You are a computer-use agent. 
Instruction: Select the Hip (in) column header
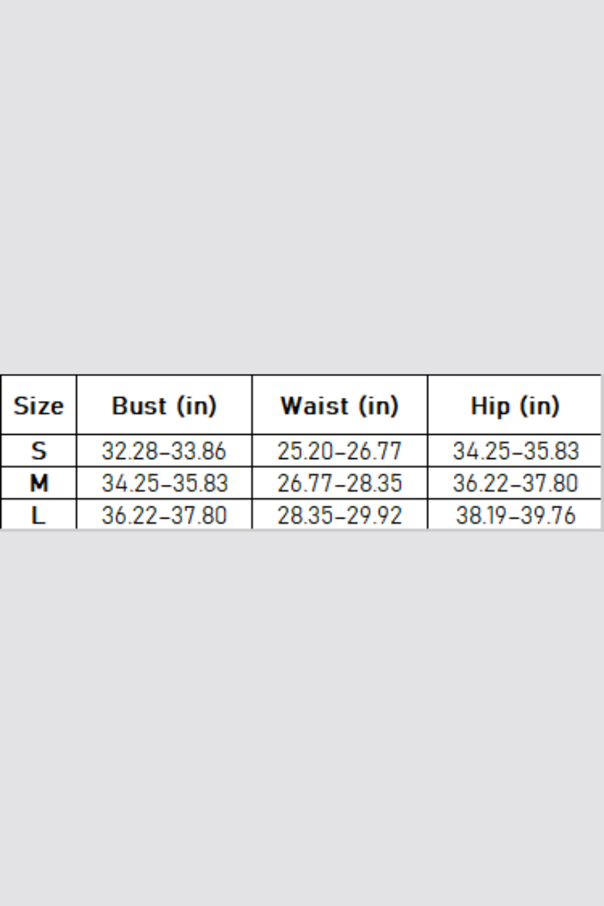(x=515, y=406)
